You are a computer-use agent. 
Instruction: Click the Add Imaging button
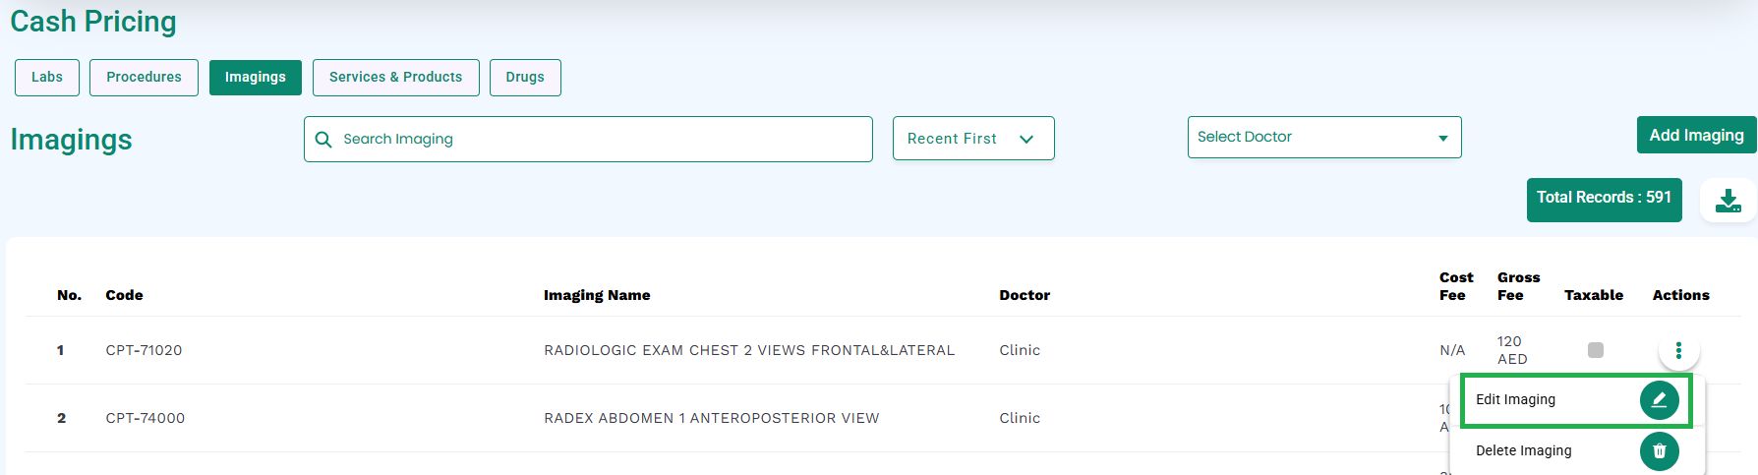point(1696,136)
